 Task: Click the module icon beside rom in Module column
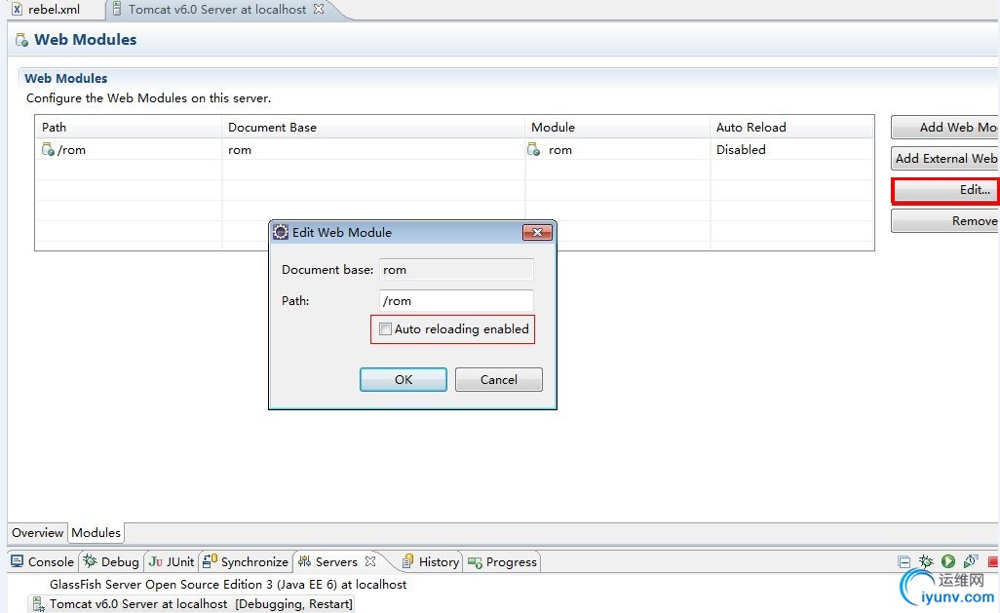(534, 150)
